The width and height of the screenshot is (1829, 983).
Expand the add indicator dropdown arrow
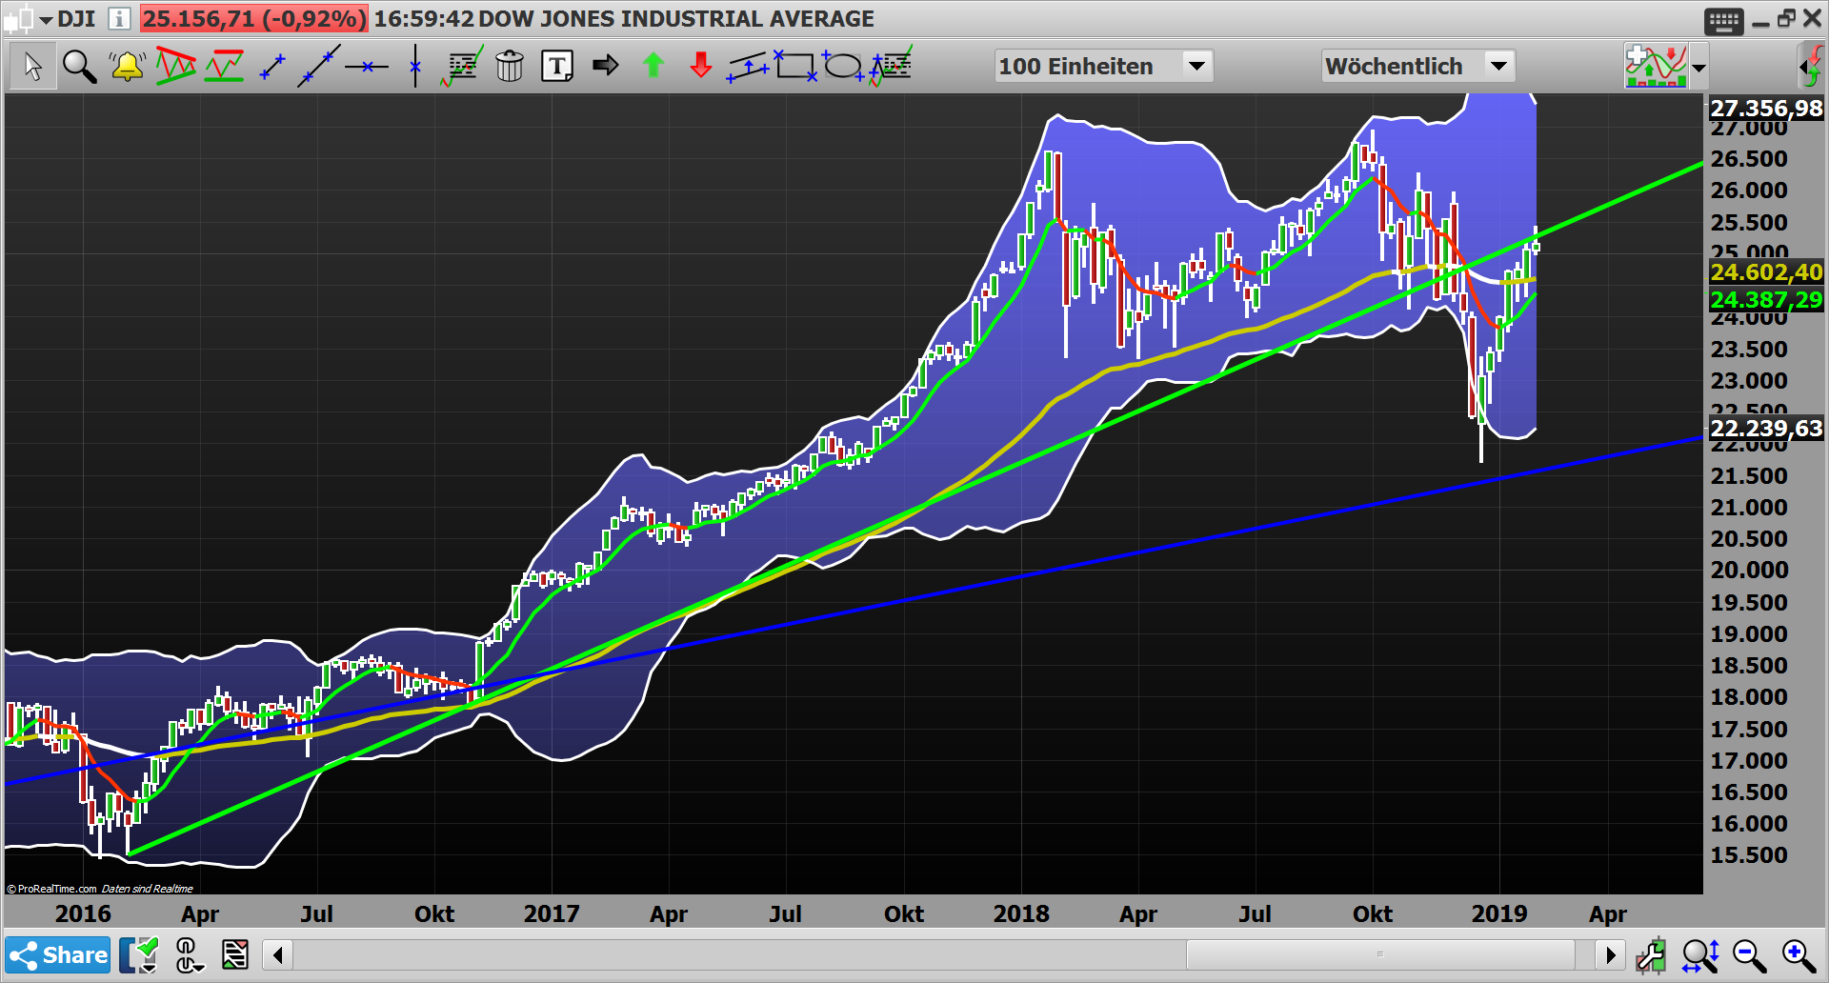coord(1698,68)
